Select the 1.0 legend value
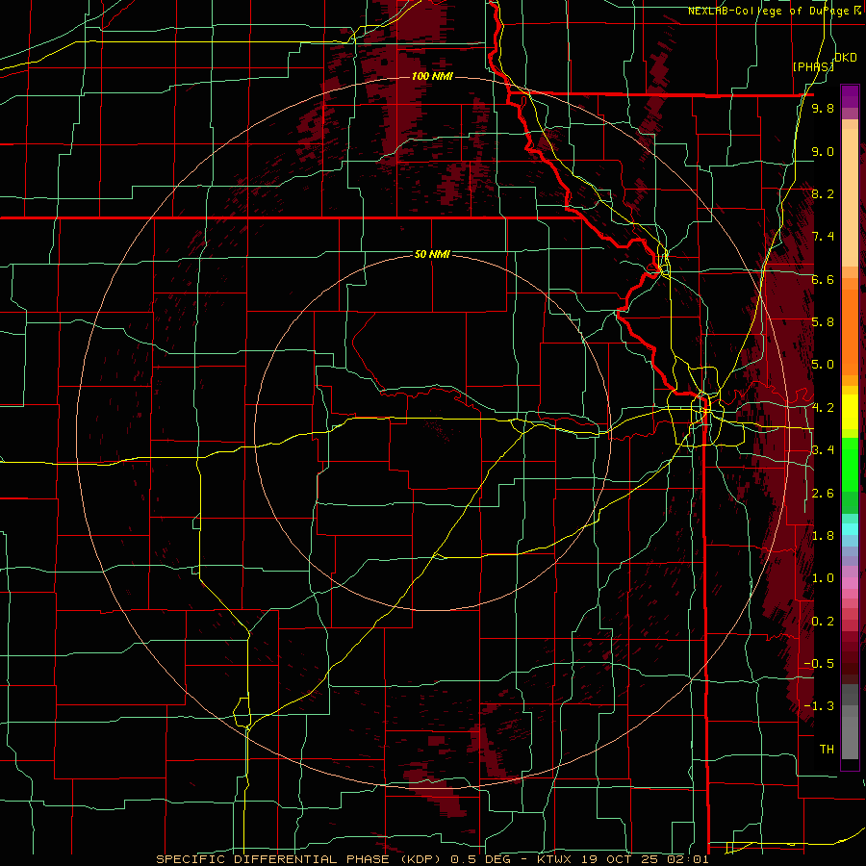866x866 pixels. point(823,578)
